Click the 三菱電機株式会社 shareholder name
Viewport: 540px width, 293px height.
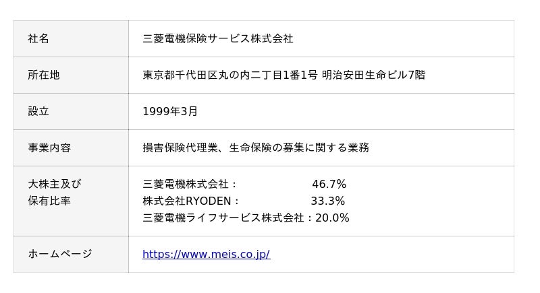(185, 184)
